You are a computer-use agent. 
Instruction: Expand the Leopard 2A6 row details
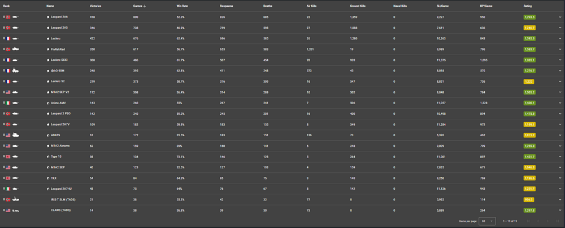[560, 17]
